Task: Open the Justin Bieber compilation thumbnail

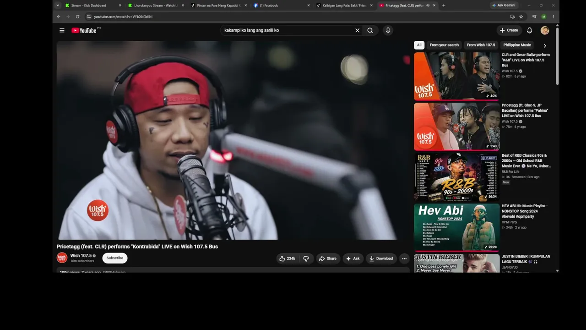Action: [x=456, y=263]
